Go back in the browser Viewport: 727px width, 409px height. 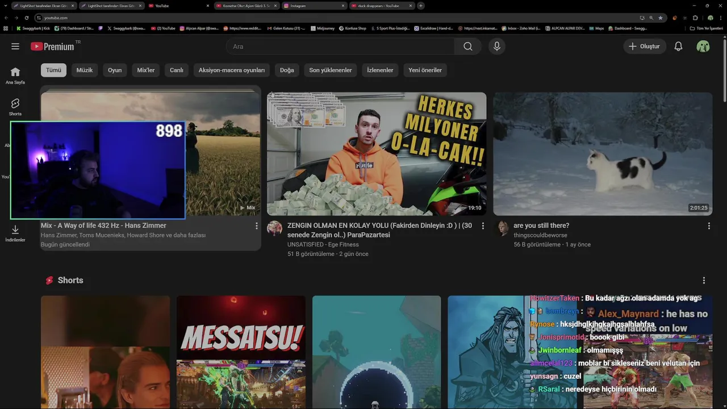pos(6,18)
